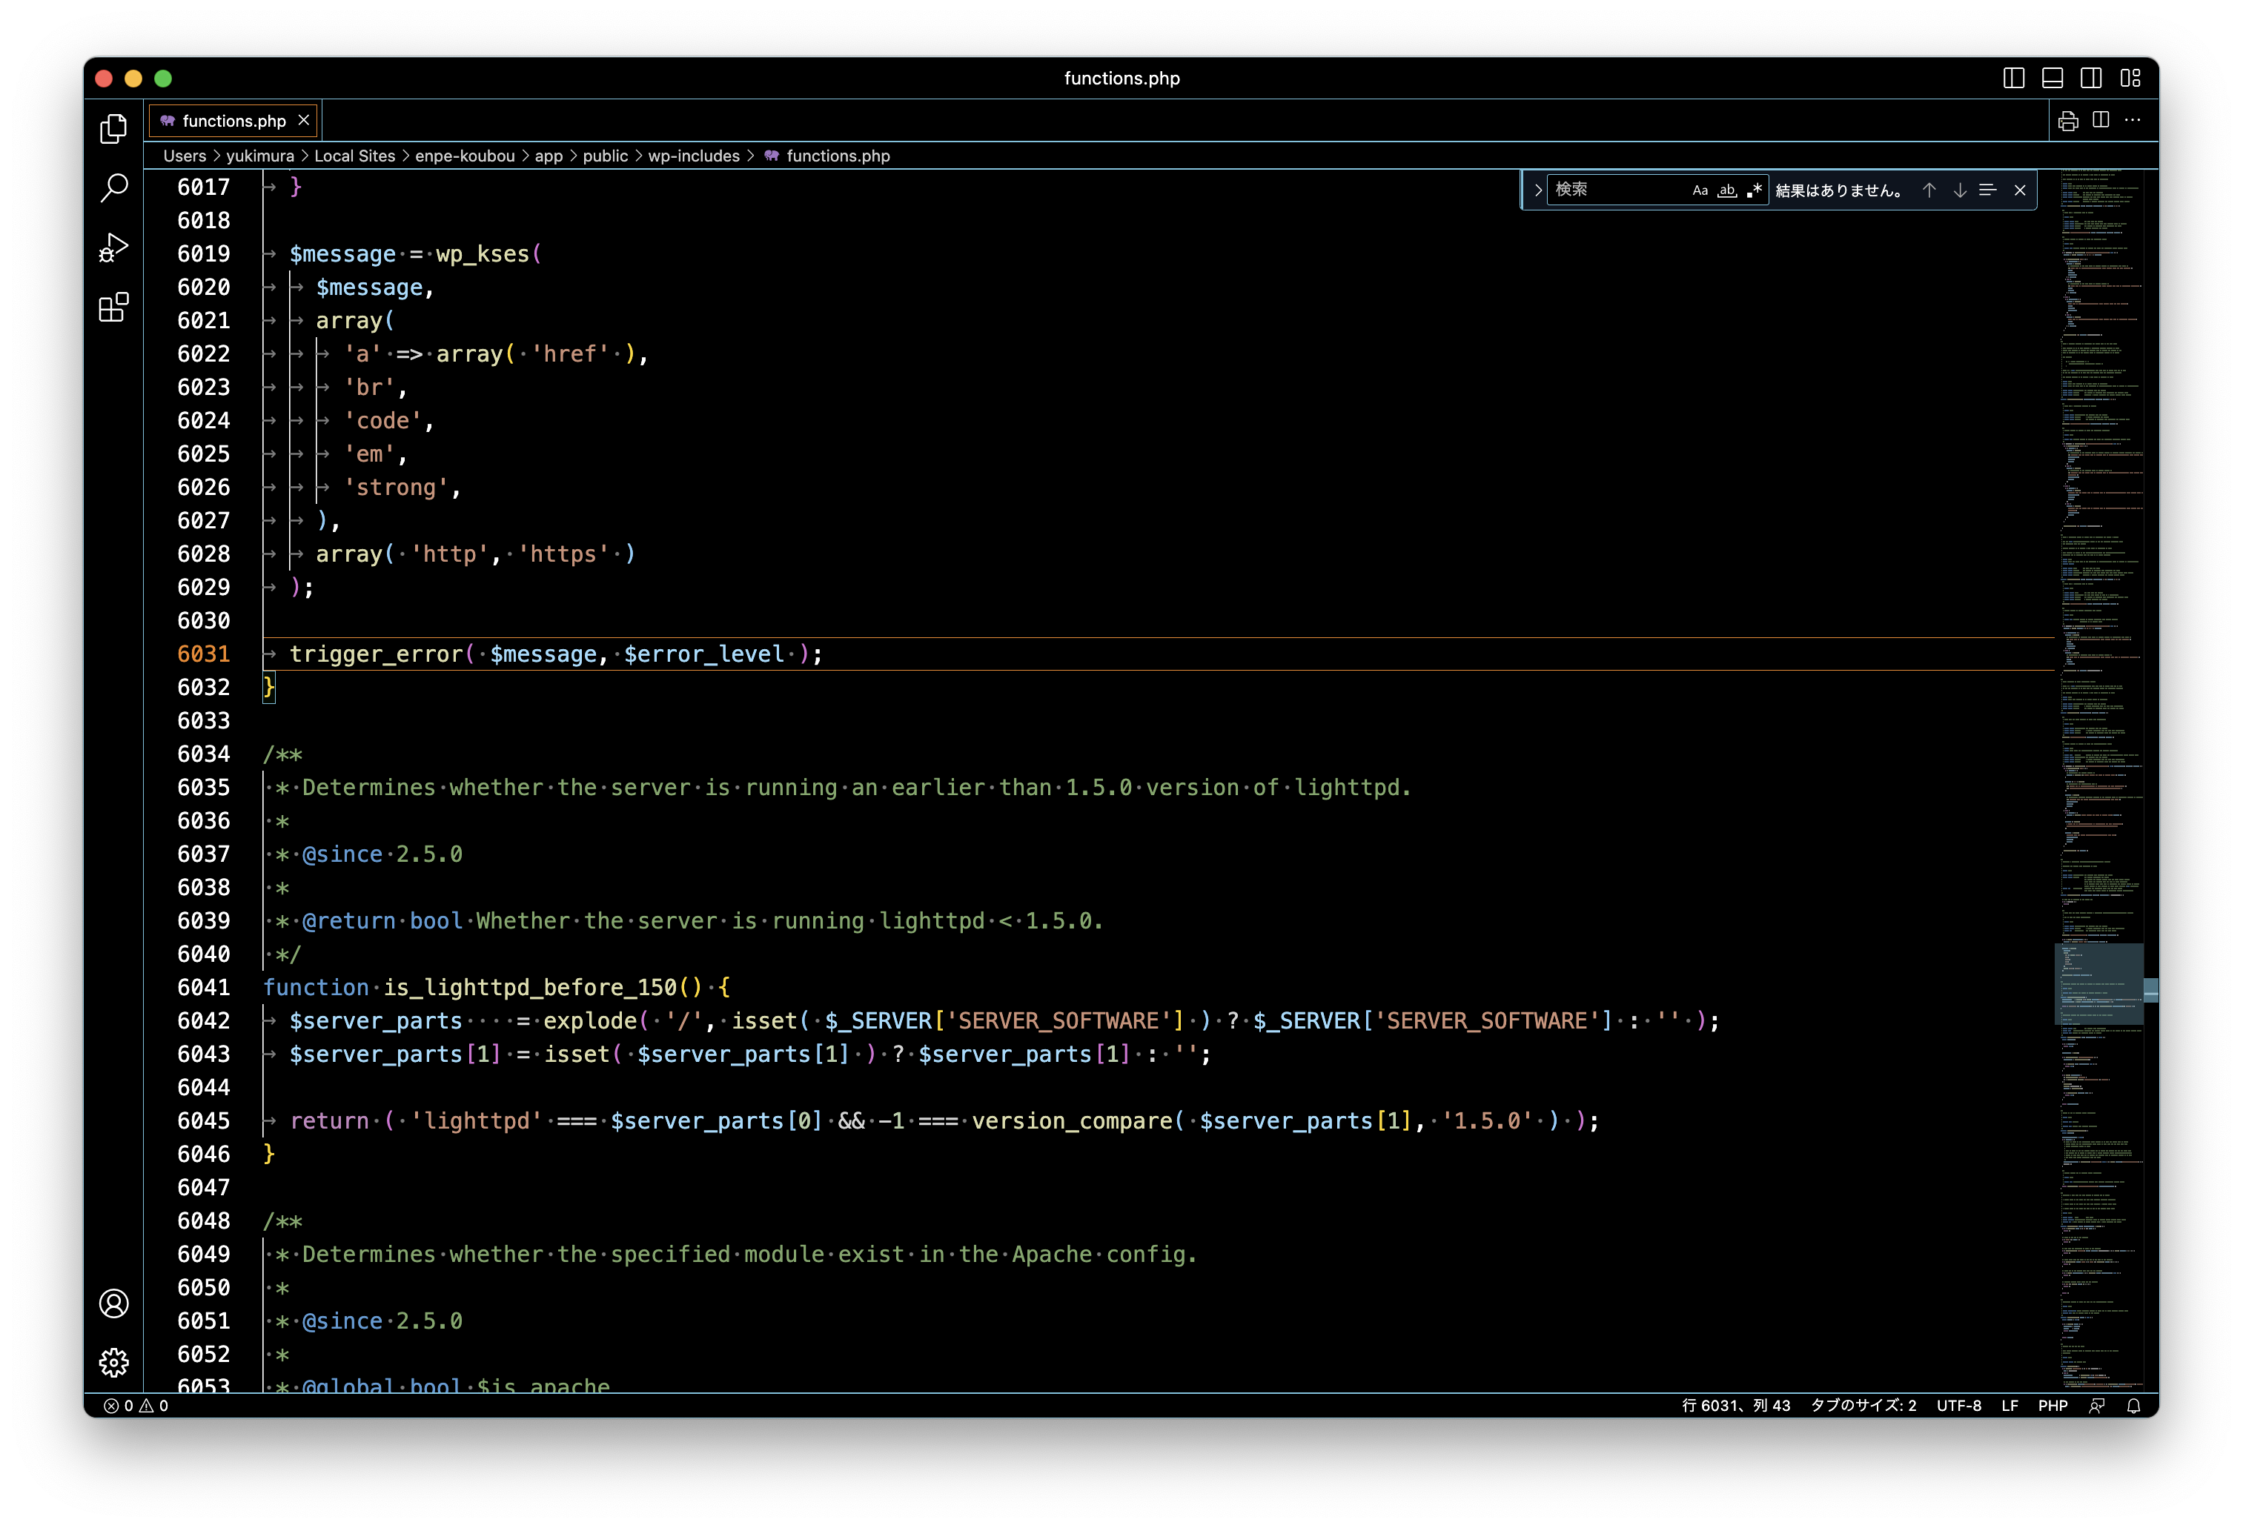This screenshot has width=2243, height=1528.
Task: Click public breadcrumb segment
Action: (605, 156)
